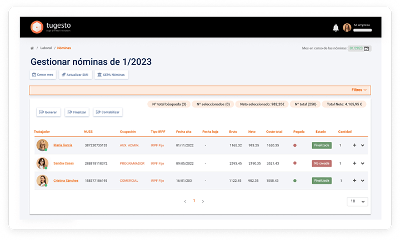
Task: Click the Contabilizar button
Action: pos(108,112)
